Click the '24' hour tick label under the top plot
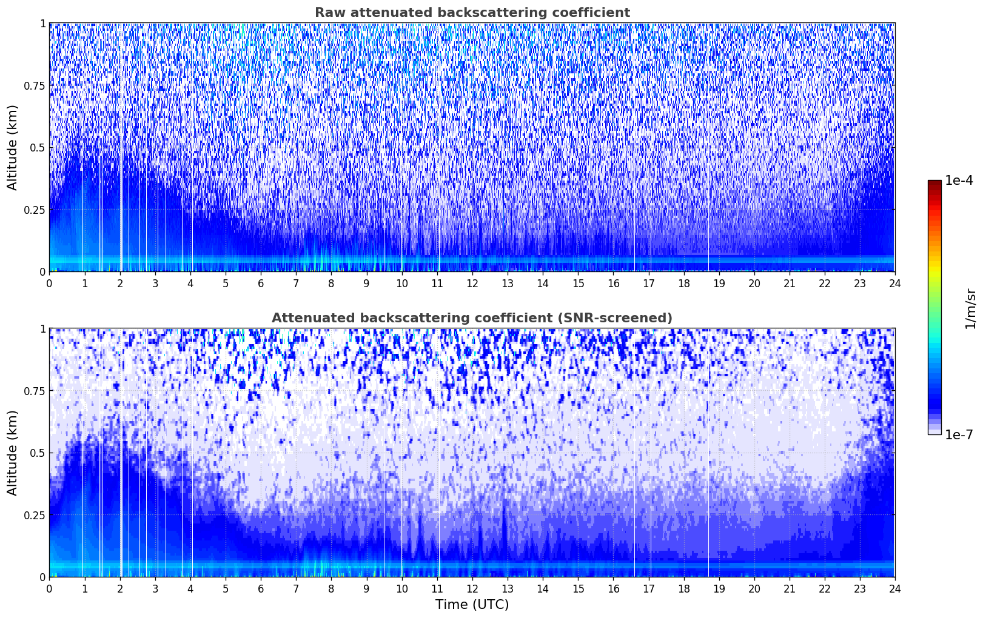The height and width of the screenshot is (618, 983). click(894, 284)
